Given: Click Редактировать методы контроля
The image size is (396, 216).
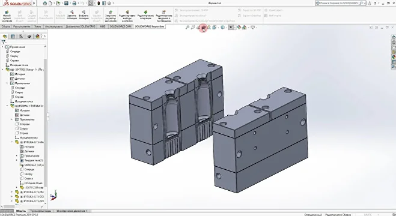Looking at the screenshot, I should point(127,16).
